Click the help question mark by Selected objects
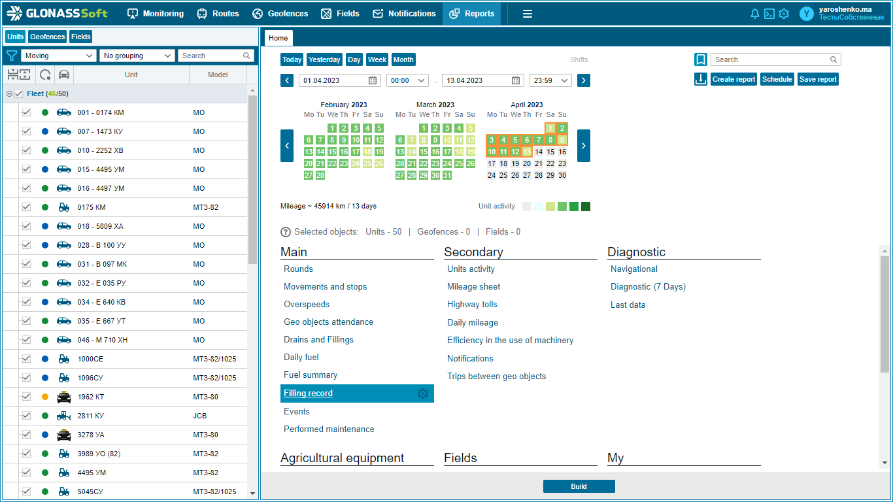Screen dimensions: 893x502 point(286,232)
